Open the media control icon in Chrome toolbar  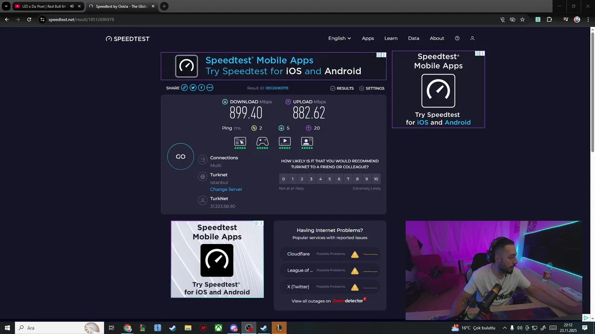click(x=566, y=19)
